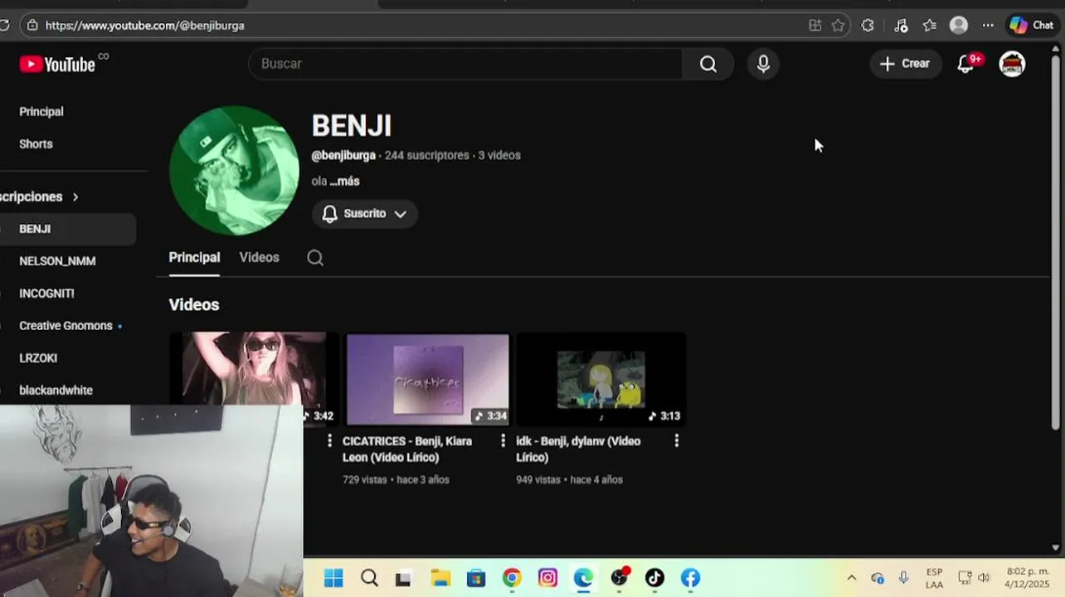The image size is (1065, 597).
Task: Open Copilot Chat button in Edge
Action: point(1031,26)
